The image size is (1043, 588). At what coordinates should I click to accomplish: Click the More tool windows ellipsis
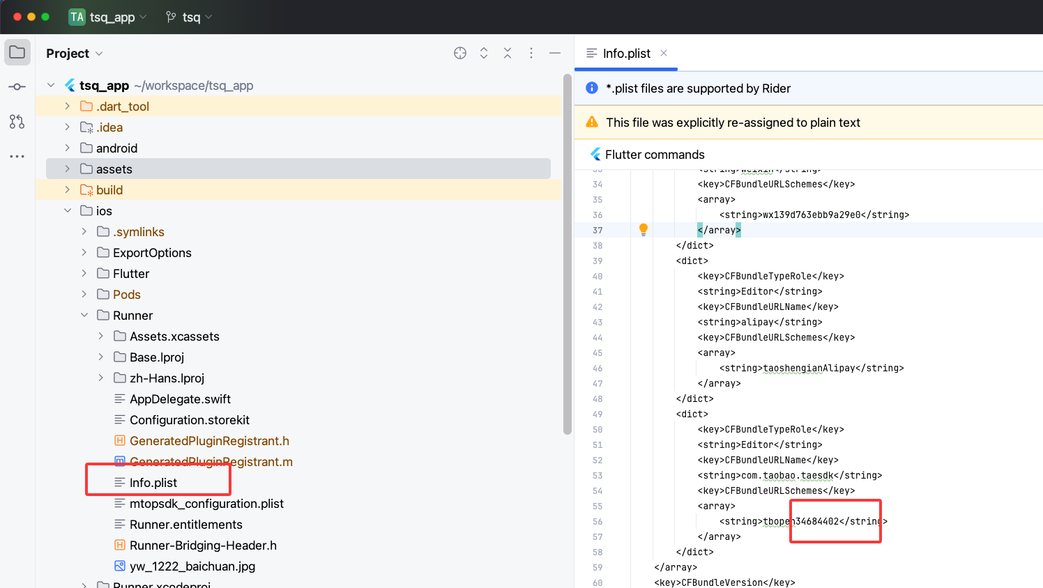[17, 157]
